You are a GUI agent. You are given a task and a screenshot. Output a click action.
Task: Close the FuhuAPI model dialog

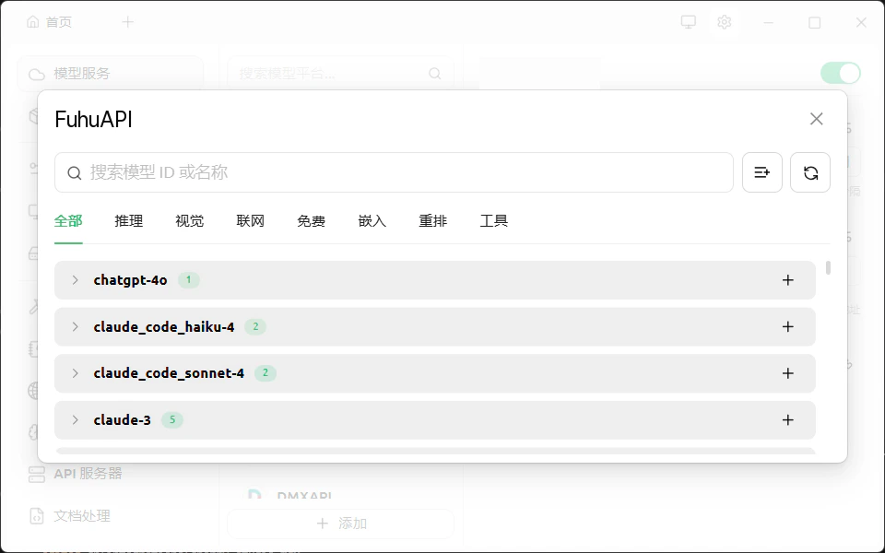pos(816,119)
